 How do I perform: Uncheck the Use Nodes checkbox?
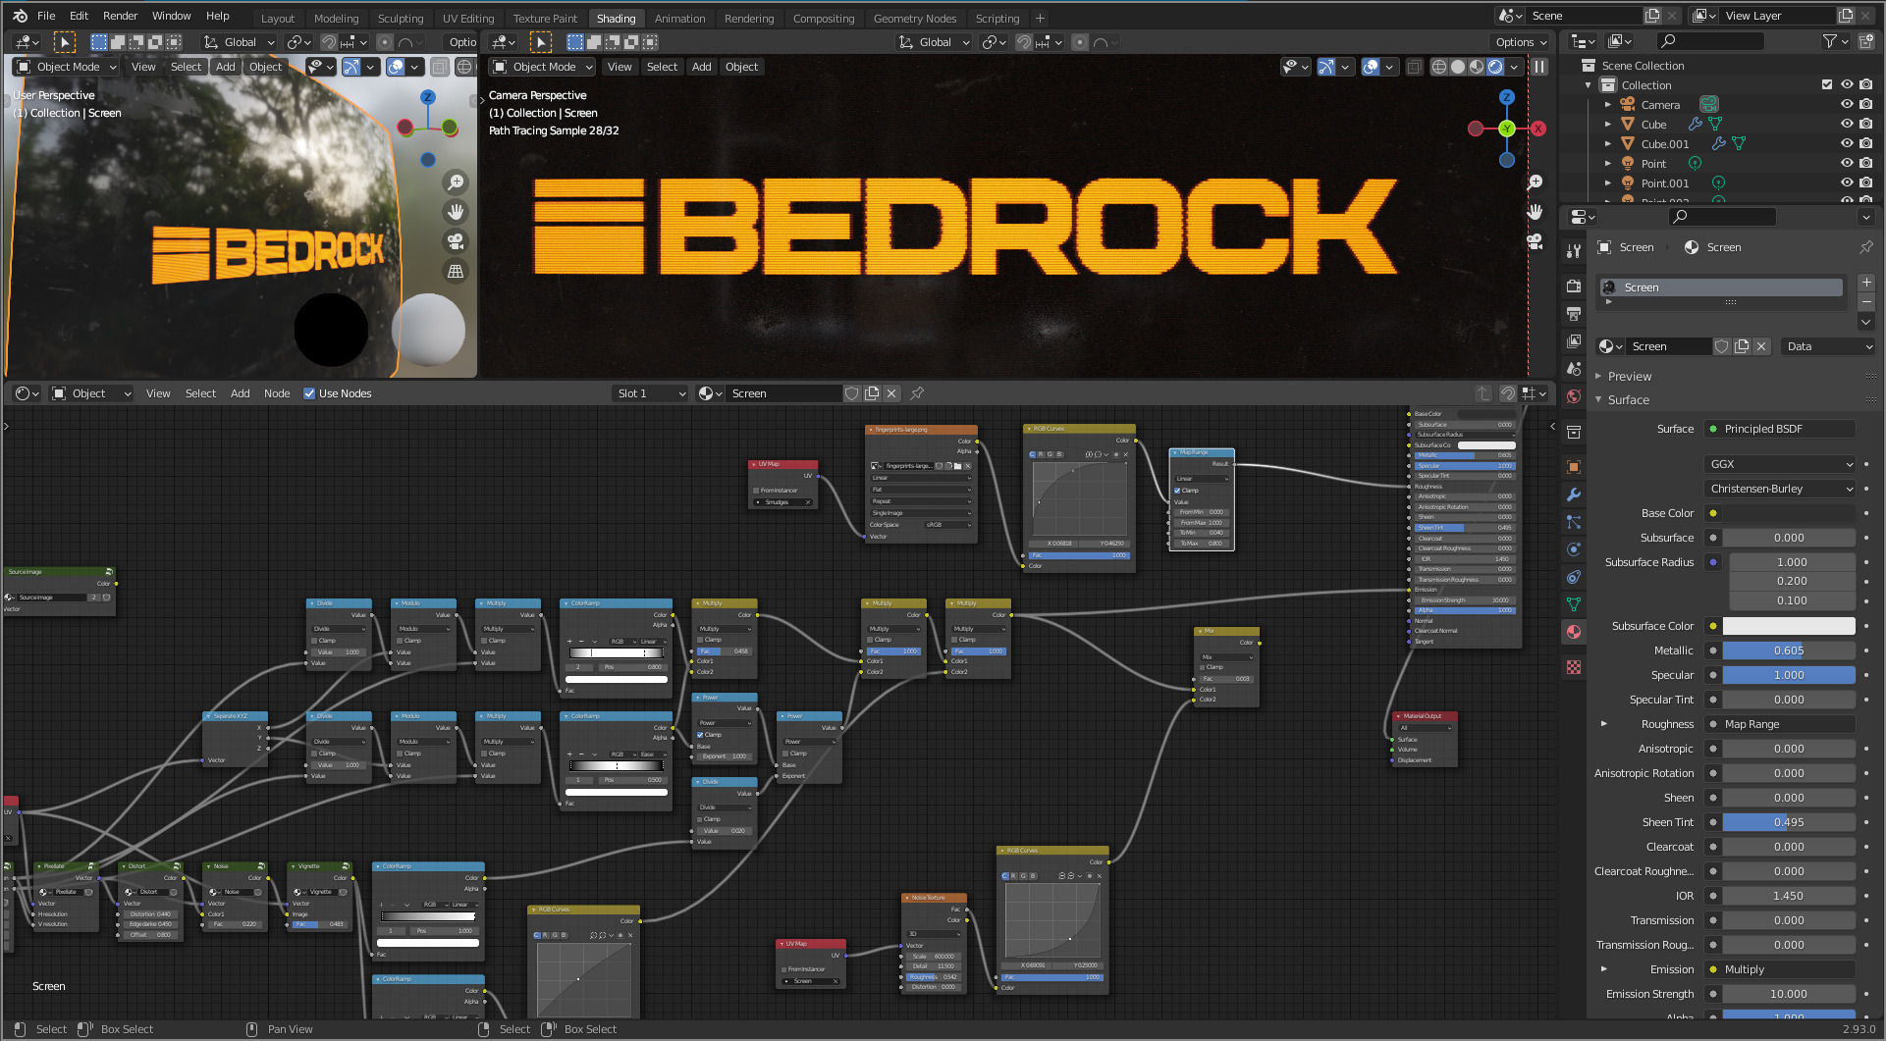coord(309,393)
